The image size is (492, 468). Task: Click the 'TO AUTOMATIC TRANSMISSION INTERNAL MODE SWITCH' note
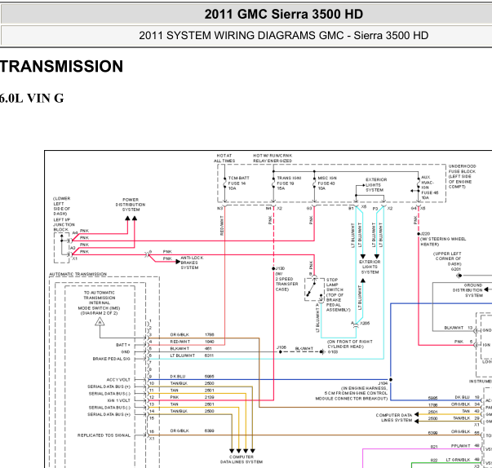pos(100,302)
